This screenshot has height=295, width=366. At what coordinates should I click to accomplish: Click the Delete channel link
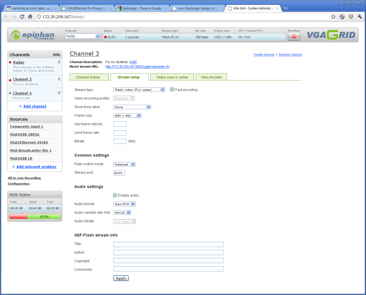tap(264, 55)
